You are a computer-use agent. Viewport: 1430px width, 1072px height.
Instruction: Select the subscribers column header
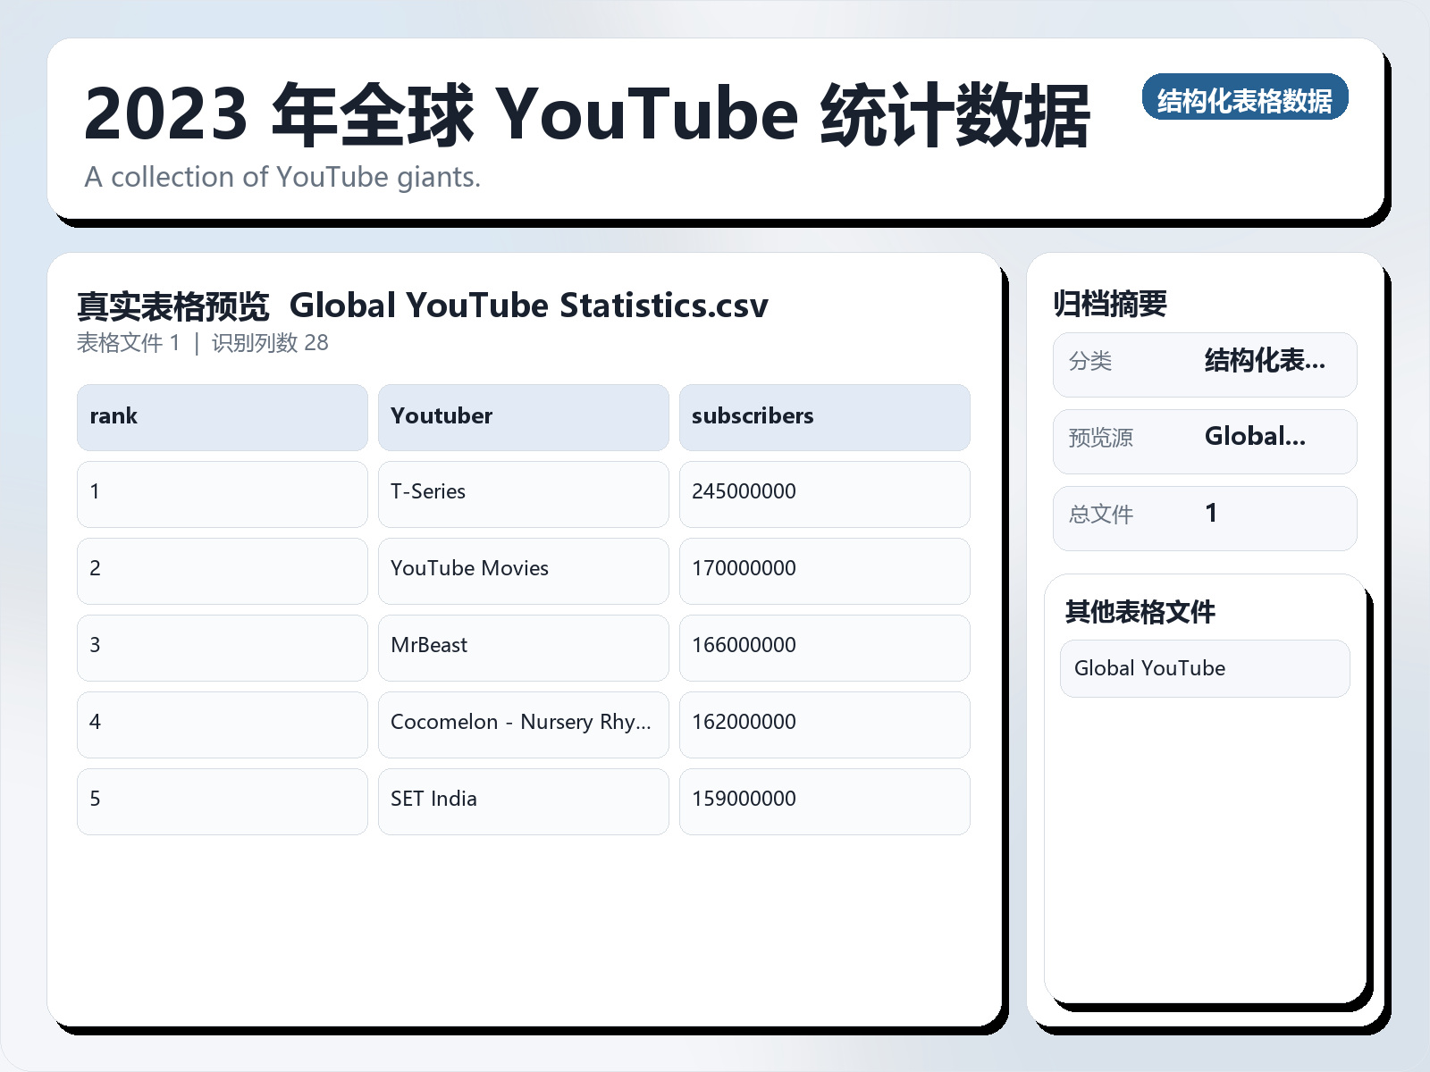(824, 416)
